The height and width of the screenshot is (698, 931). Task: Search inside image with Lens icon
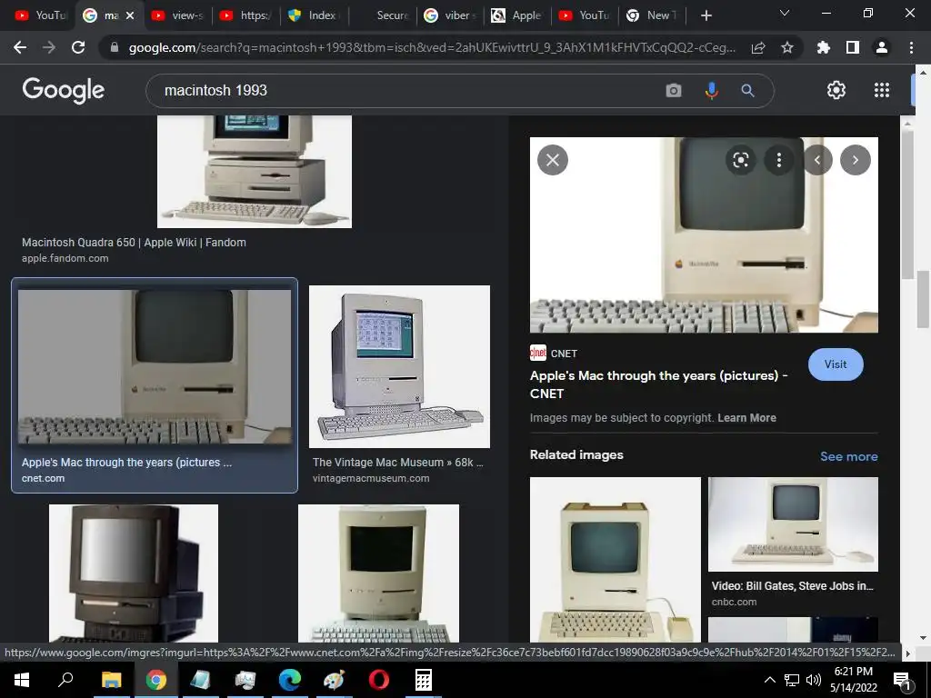[x=741, y=160]
